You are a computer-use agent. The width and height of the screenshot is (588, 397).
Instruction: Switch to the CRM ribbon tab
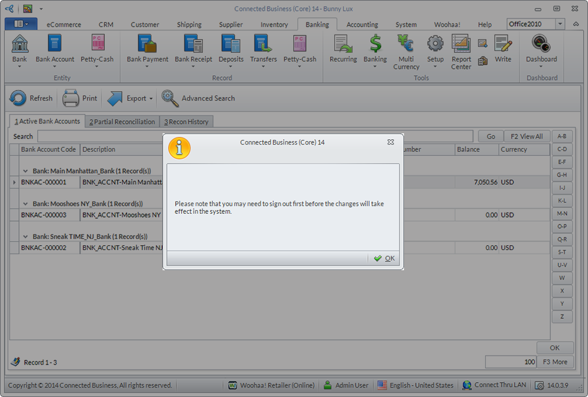point(106,24)
